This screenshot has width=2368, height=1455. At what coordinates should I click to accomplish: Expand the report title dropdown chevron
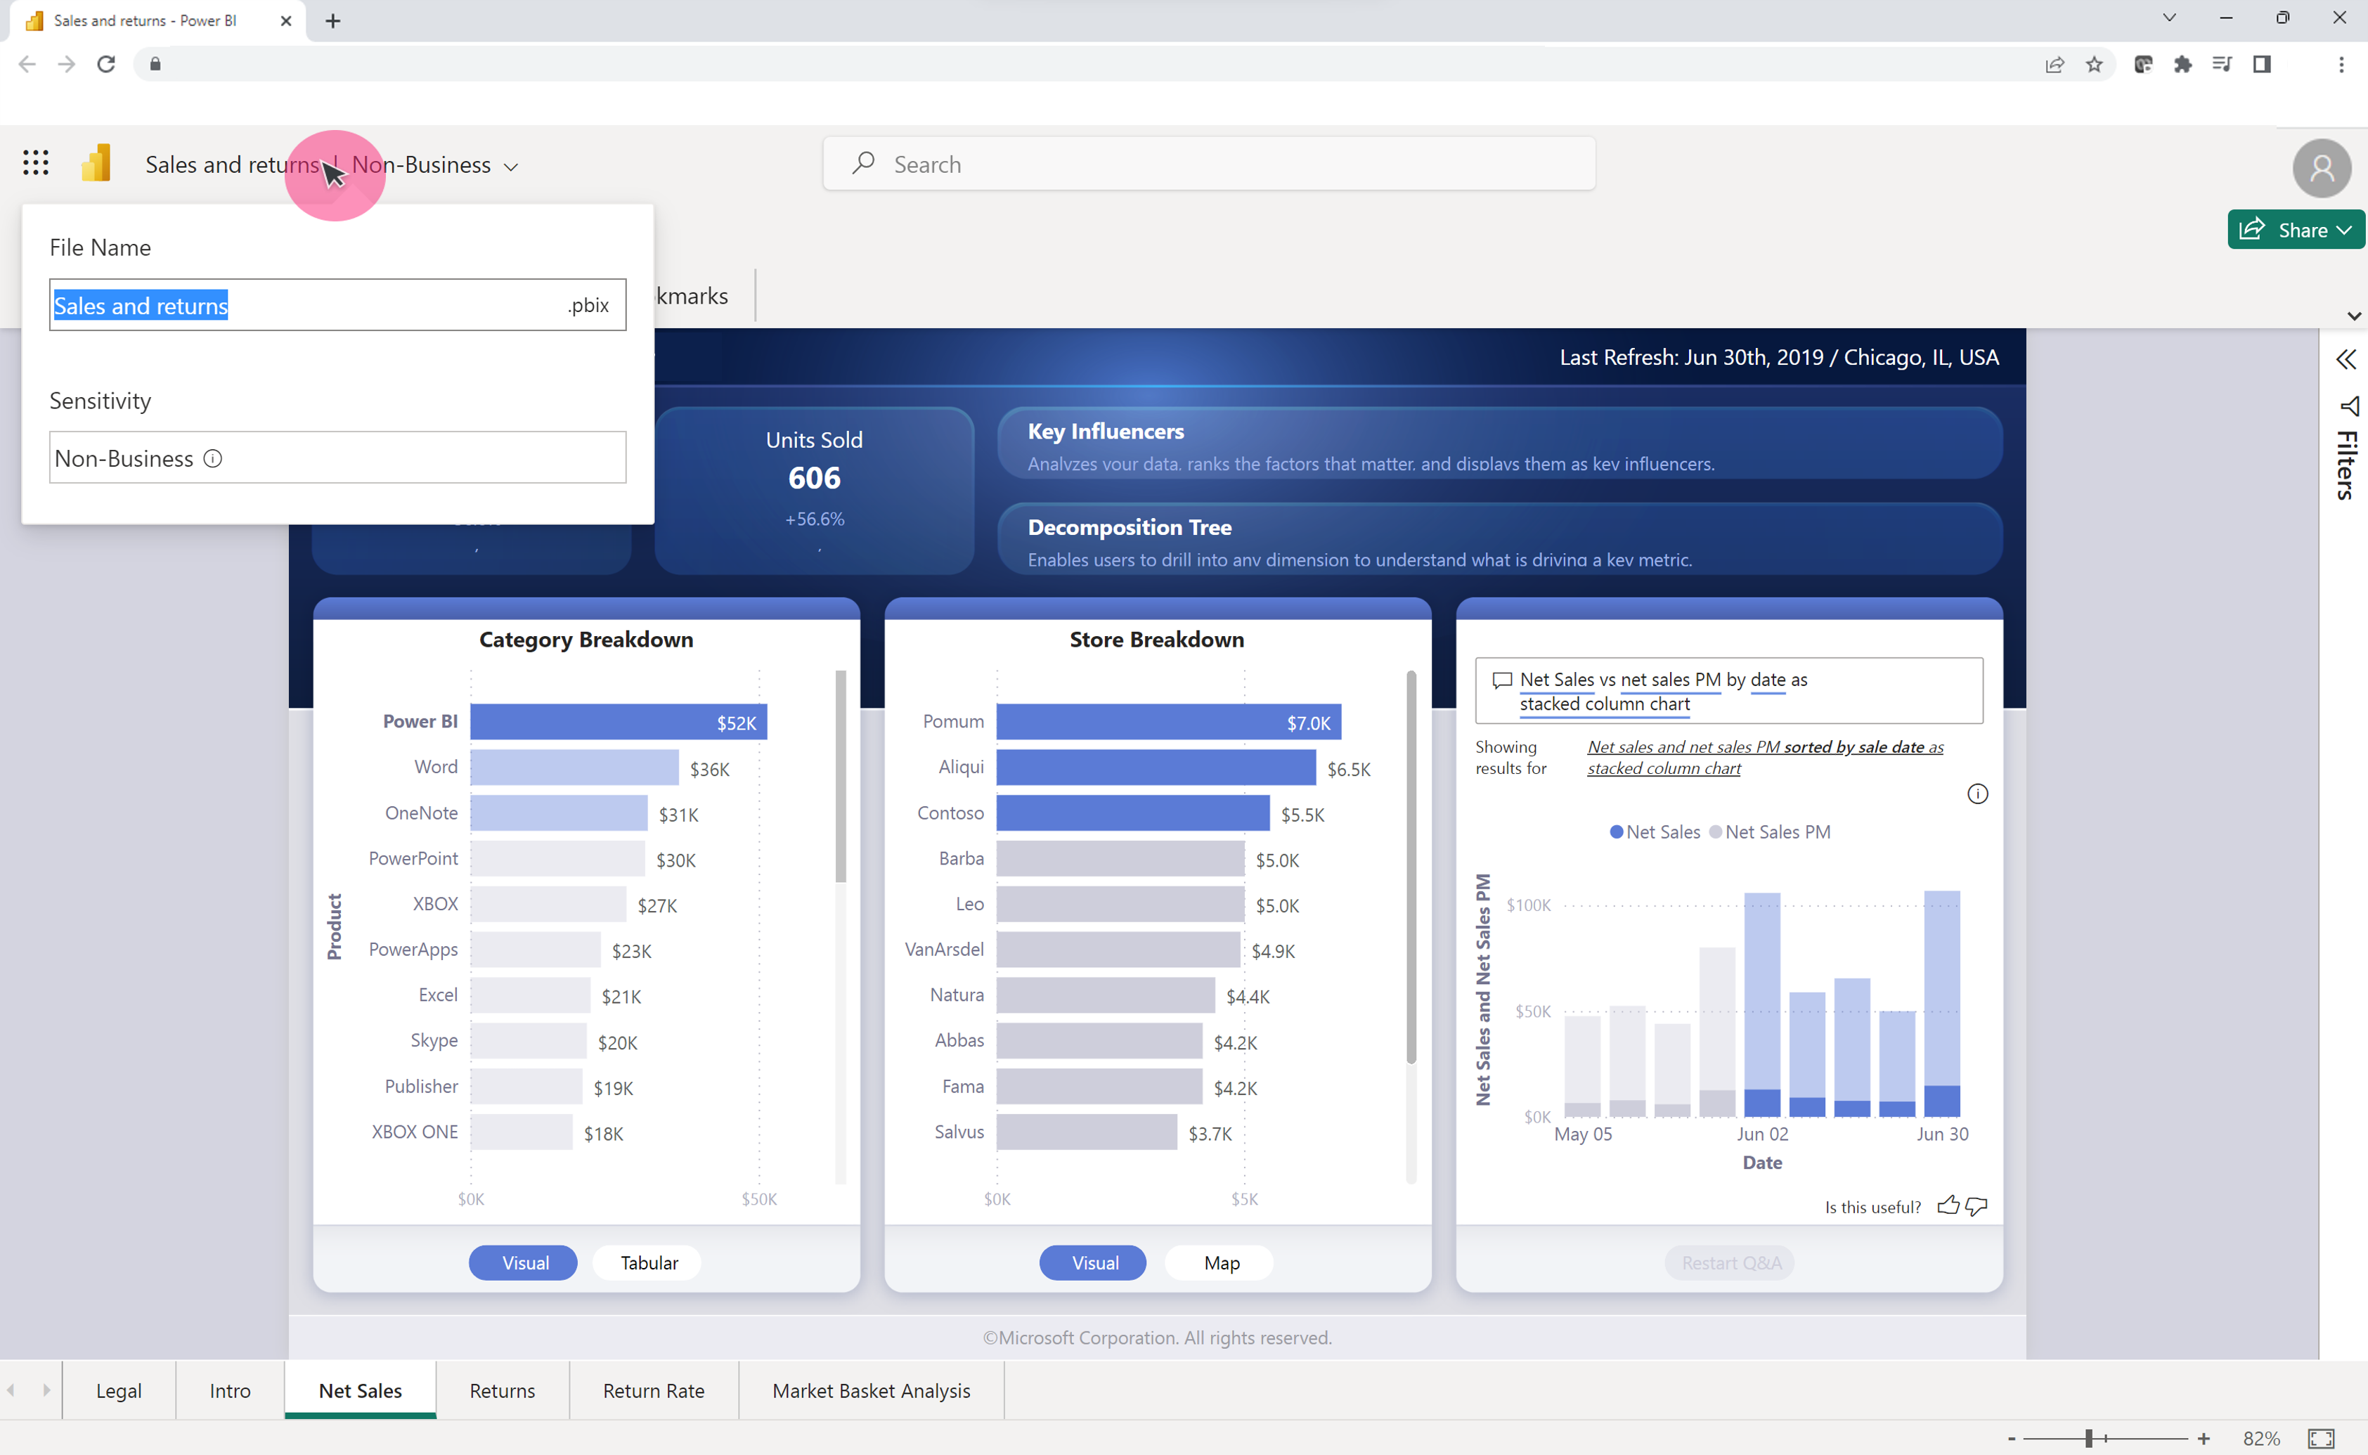pyautogui.click(x=511, y=167)
